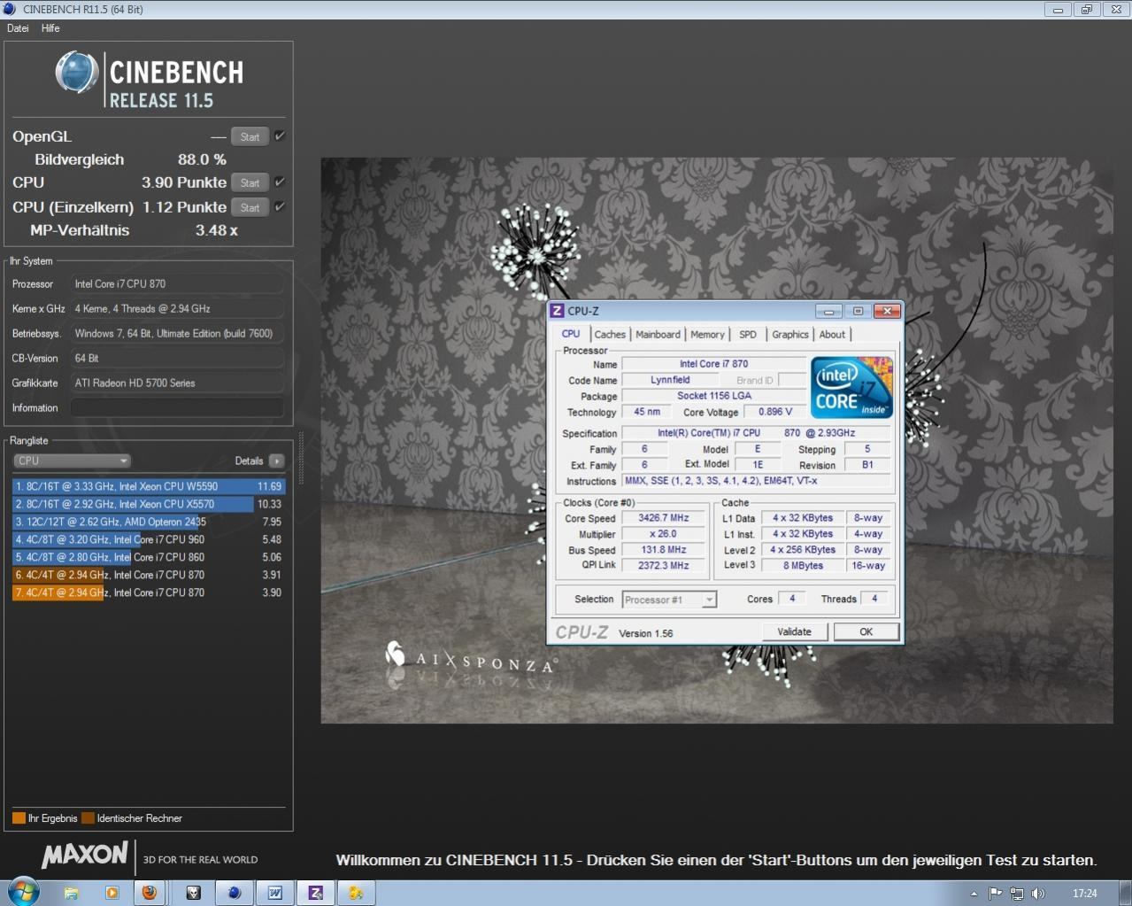Image resolution: width=1132 pixels, height=906 pixels.
Task: Open the network icon in system tray
Action: [1017, 894]
